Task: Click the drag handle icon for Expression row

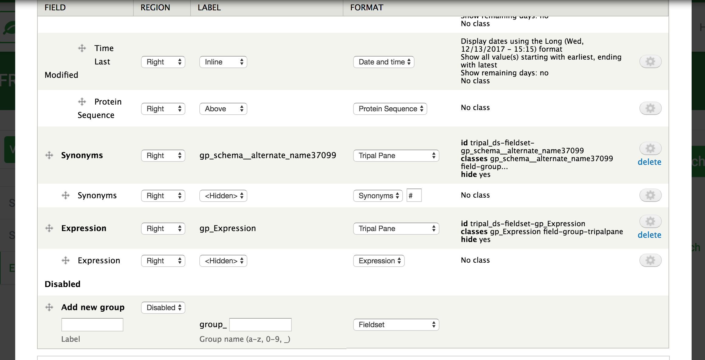Action: pos(49,228)
